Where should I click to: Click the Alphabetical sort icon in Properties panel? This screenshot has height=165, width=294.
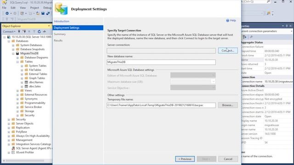click(244, 37)
